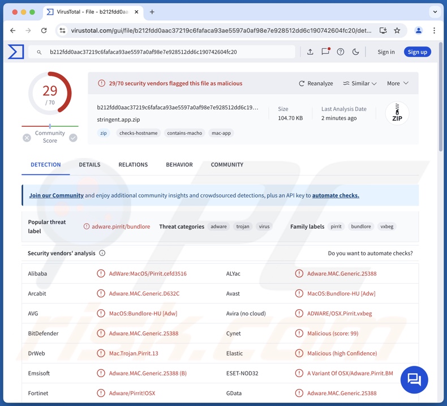Screen dimensions: 447x406
Task: Click the install app icon in address bar
Action: coord(383,31)
